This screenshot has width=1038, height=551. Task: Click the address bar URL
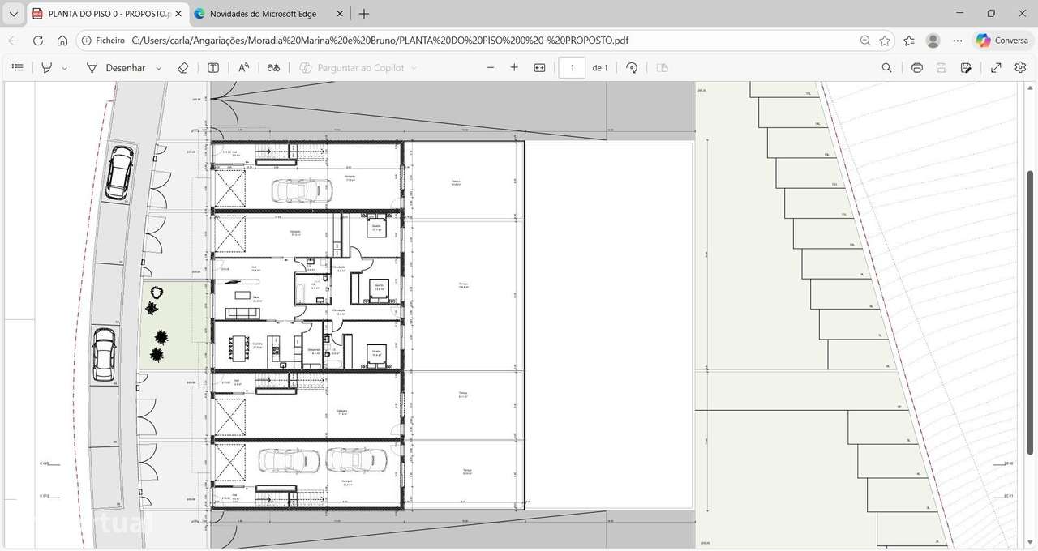pos(380,41)
